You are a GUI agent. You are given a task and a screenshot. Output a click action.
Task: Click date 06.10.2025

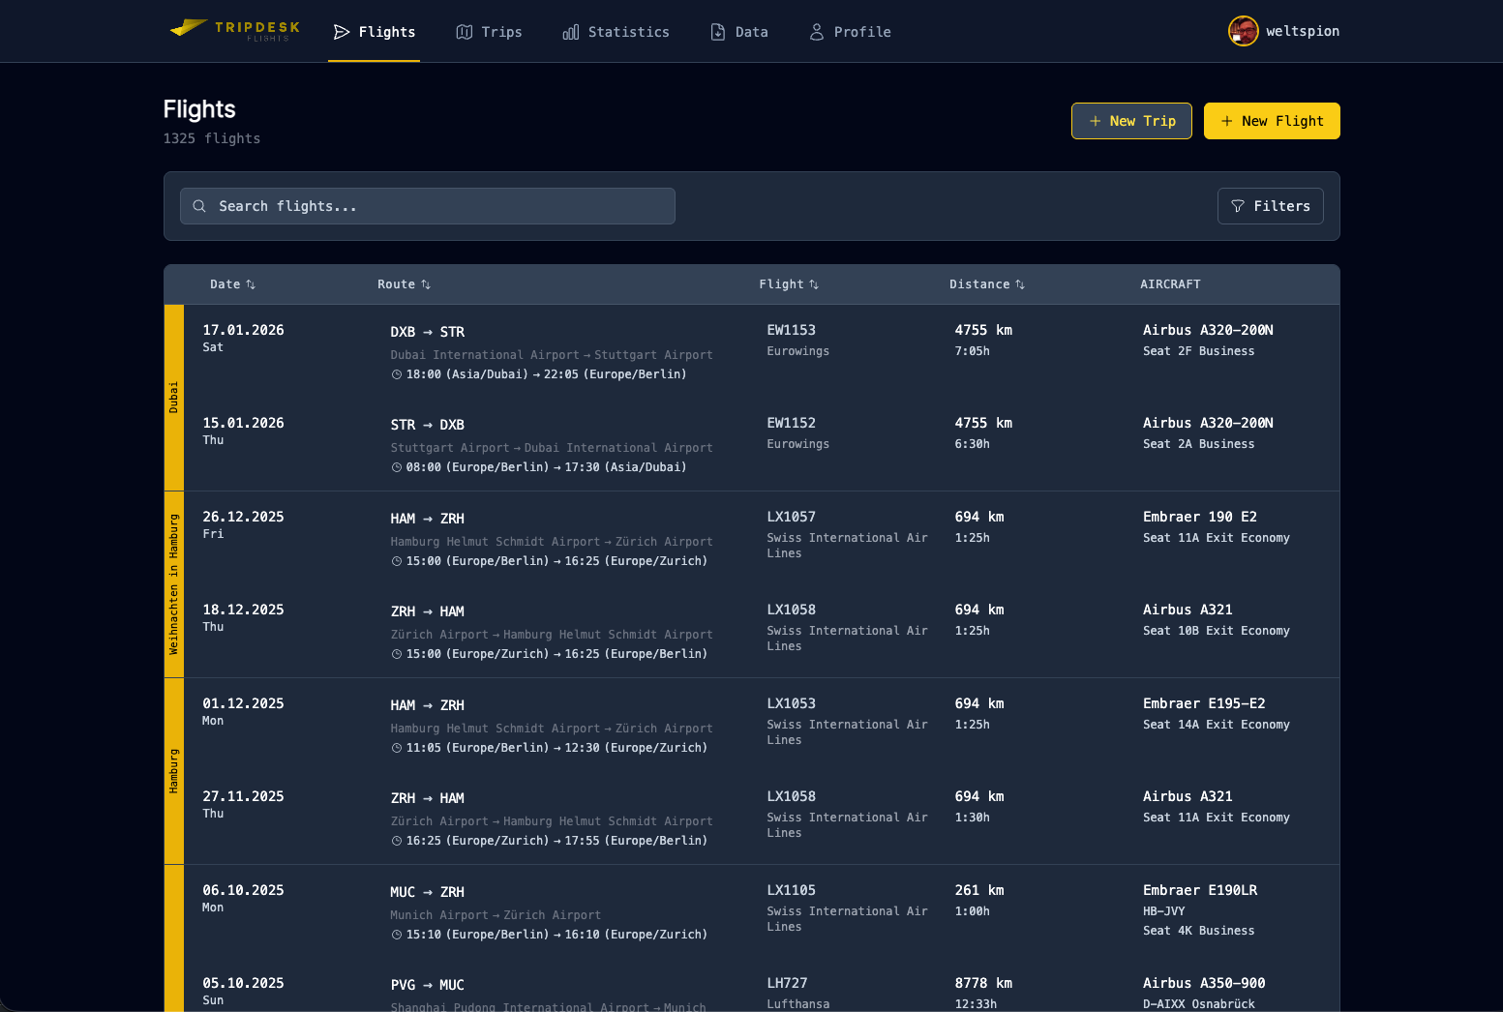pos(243,890)
